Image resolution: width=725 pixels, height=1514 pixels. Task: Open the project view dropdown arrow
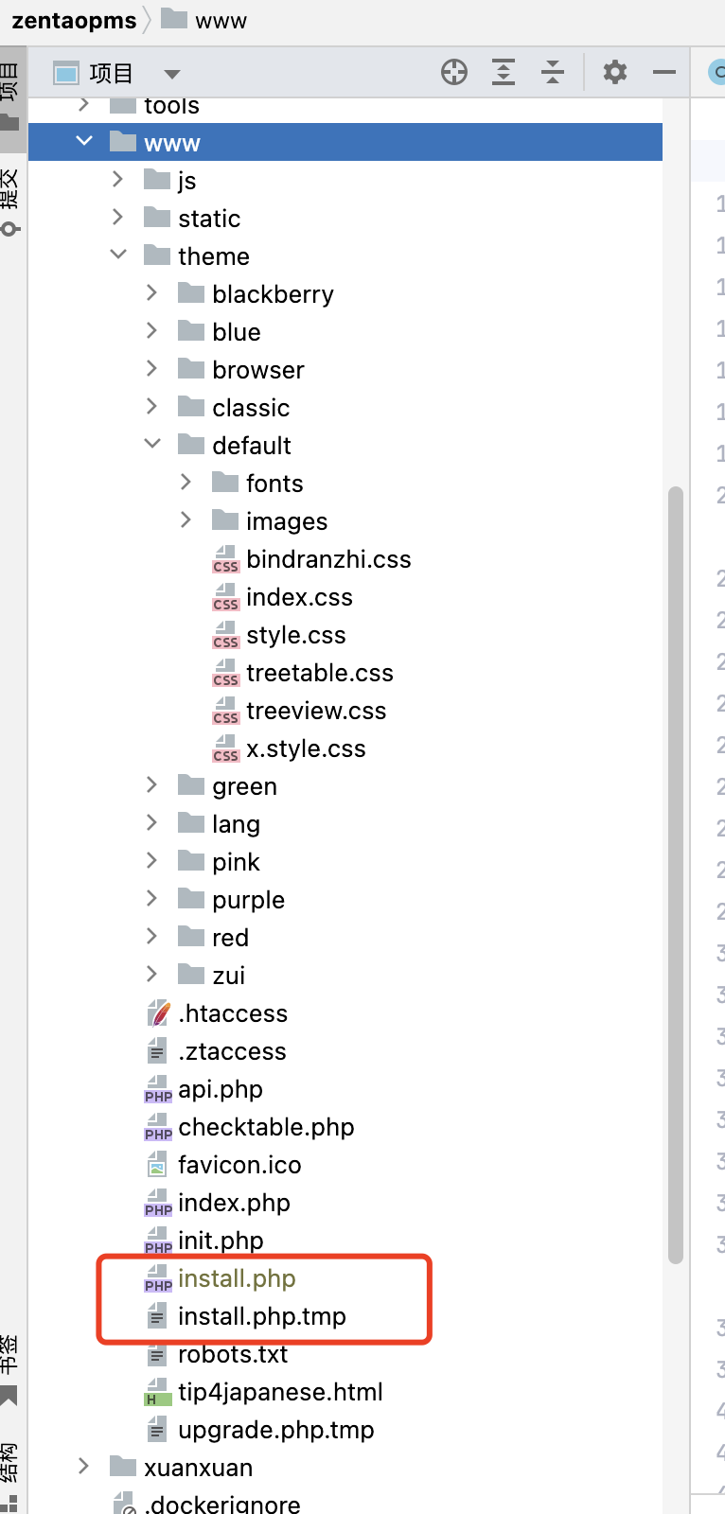pyautogui.click(x=171, y=74)
